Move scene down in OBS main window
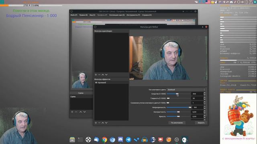Screen dimensions: 257x144 (85, 112)
